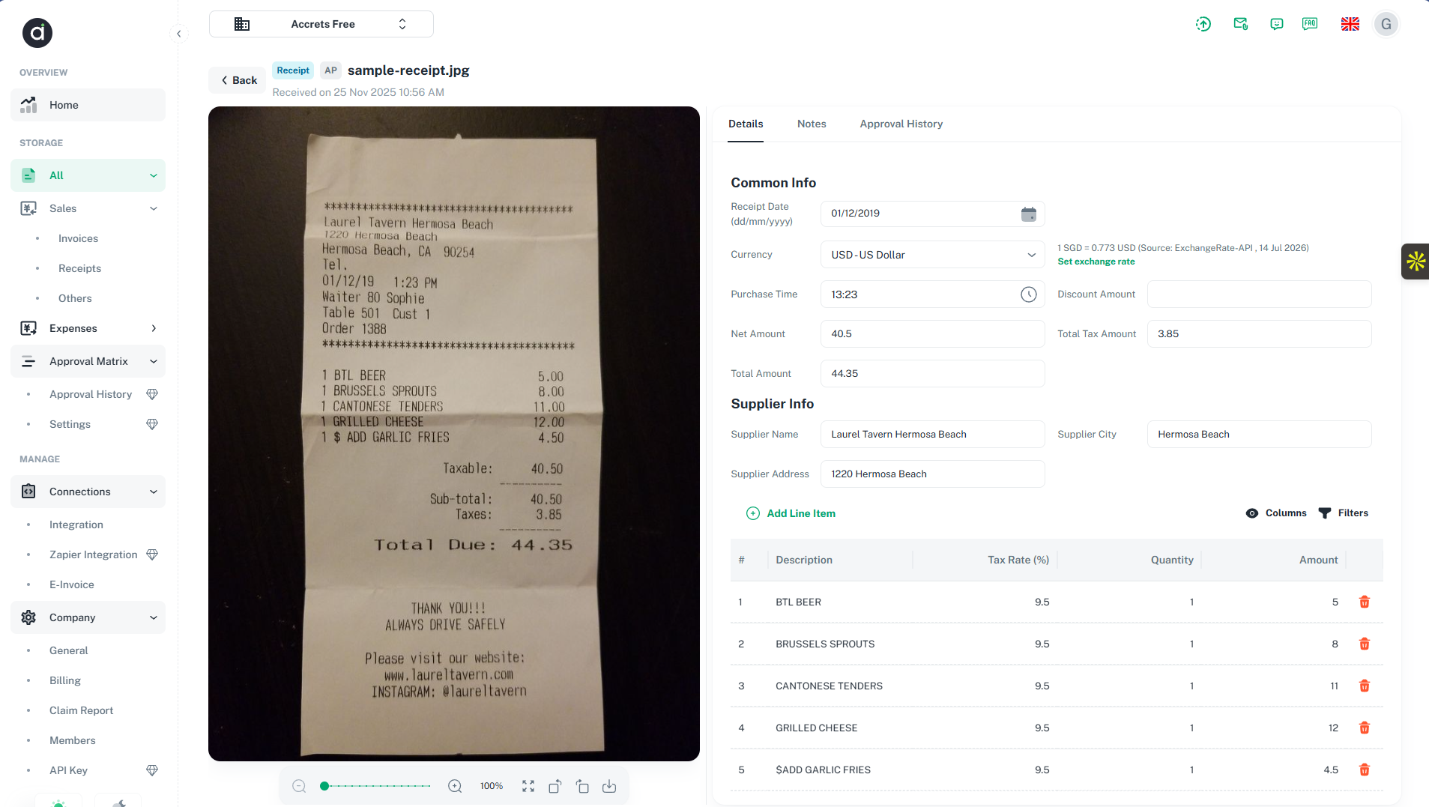Open fullscreen view of the receipt image

click(528, 786)
